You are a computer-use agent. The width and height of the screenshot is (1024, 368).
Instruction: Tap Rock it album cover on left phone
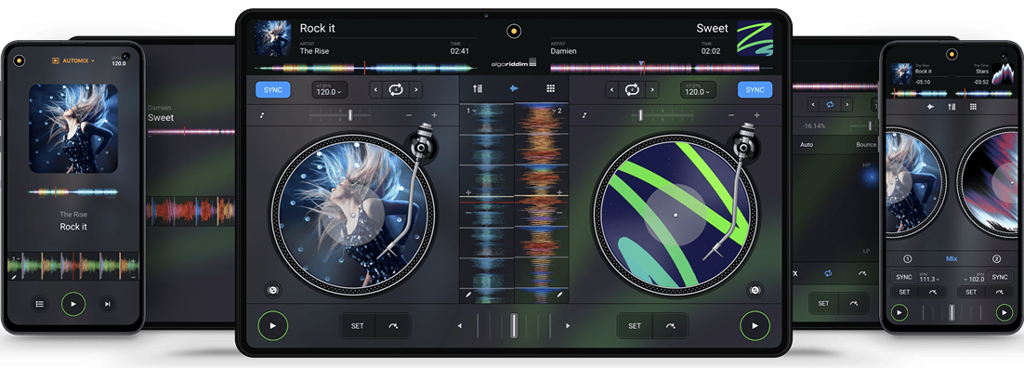pos(73,129)
